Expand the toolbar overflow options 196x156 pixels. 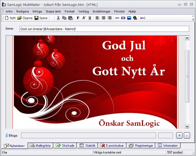point(193,18)
